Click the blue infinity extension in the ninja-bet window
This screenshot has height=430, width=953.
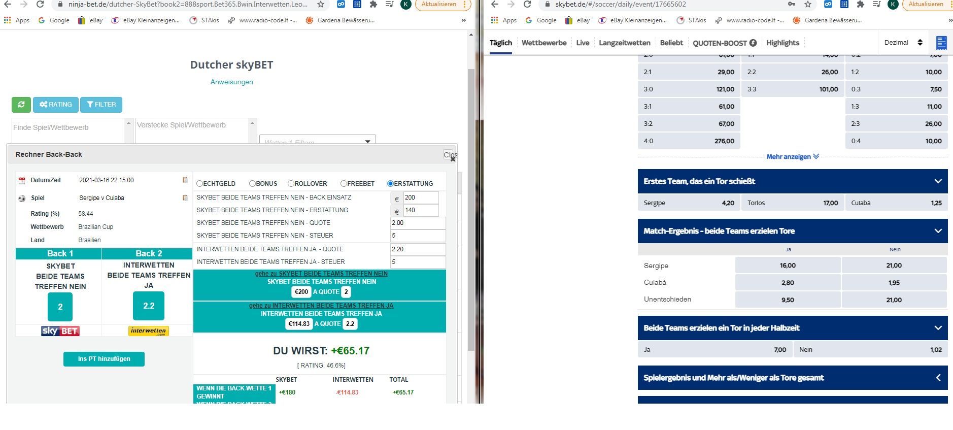pyautogui.click(x=341, y=4)
